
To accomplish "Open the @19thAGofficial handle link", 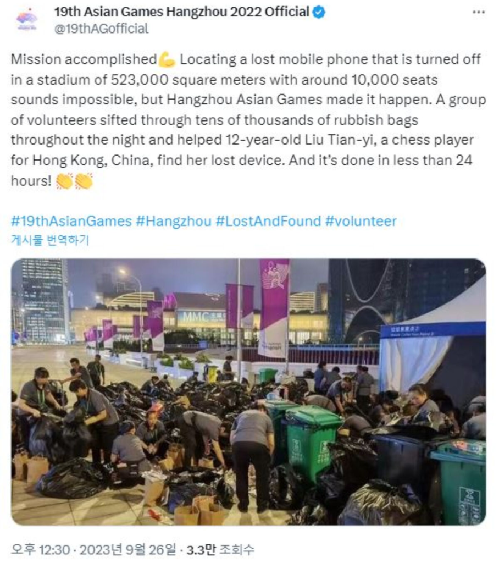I will [x=101, y=29].
